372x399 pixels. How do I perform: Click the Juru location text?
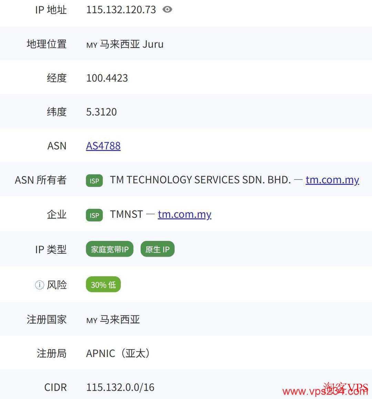point(153,44)
